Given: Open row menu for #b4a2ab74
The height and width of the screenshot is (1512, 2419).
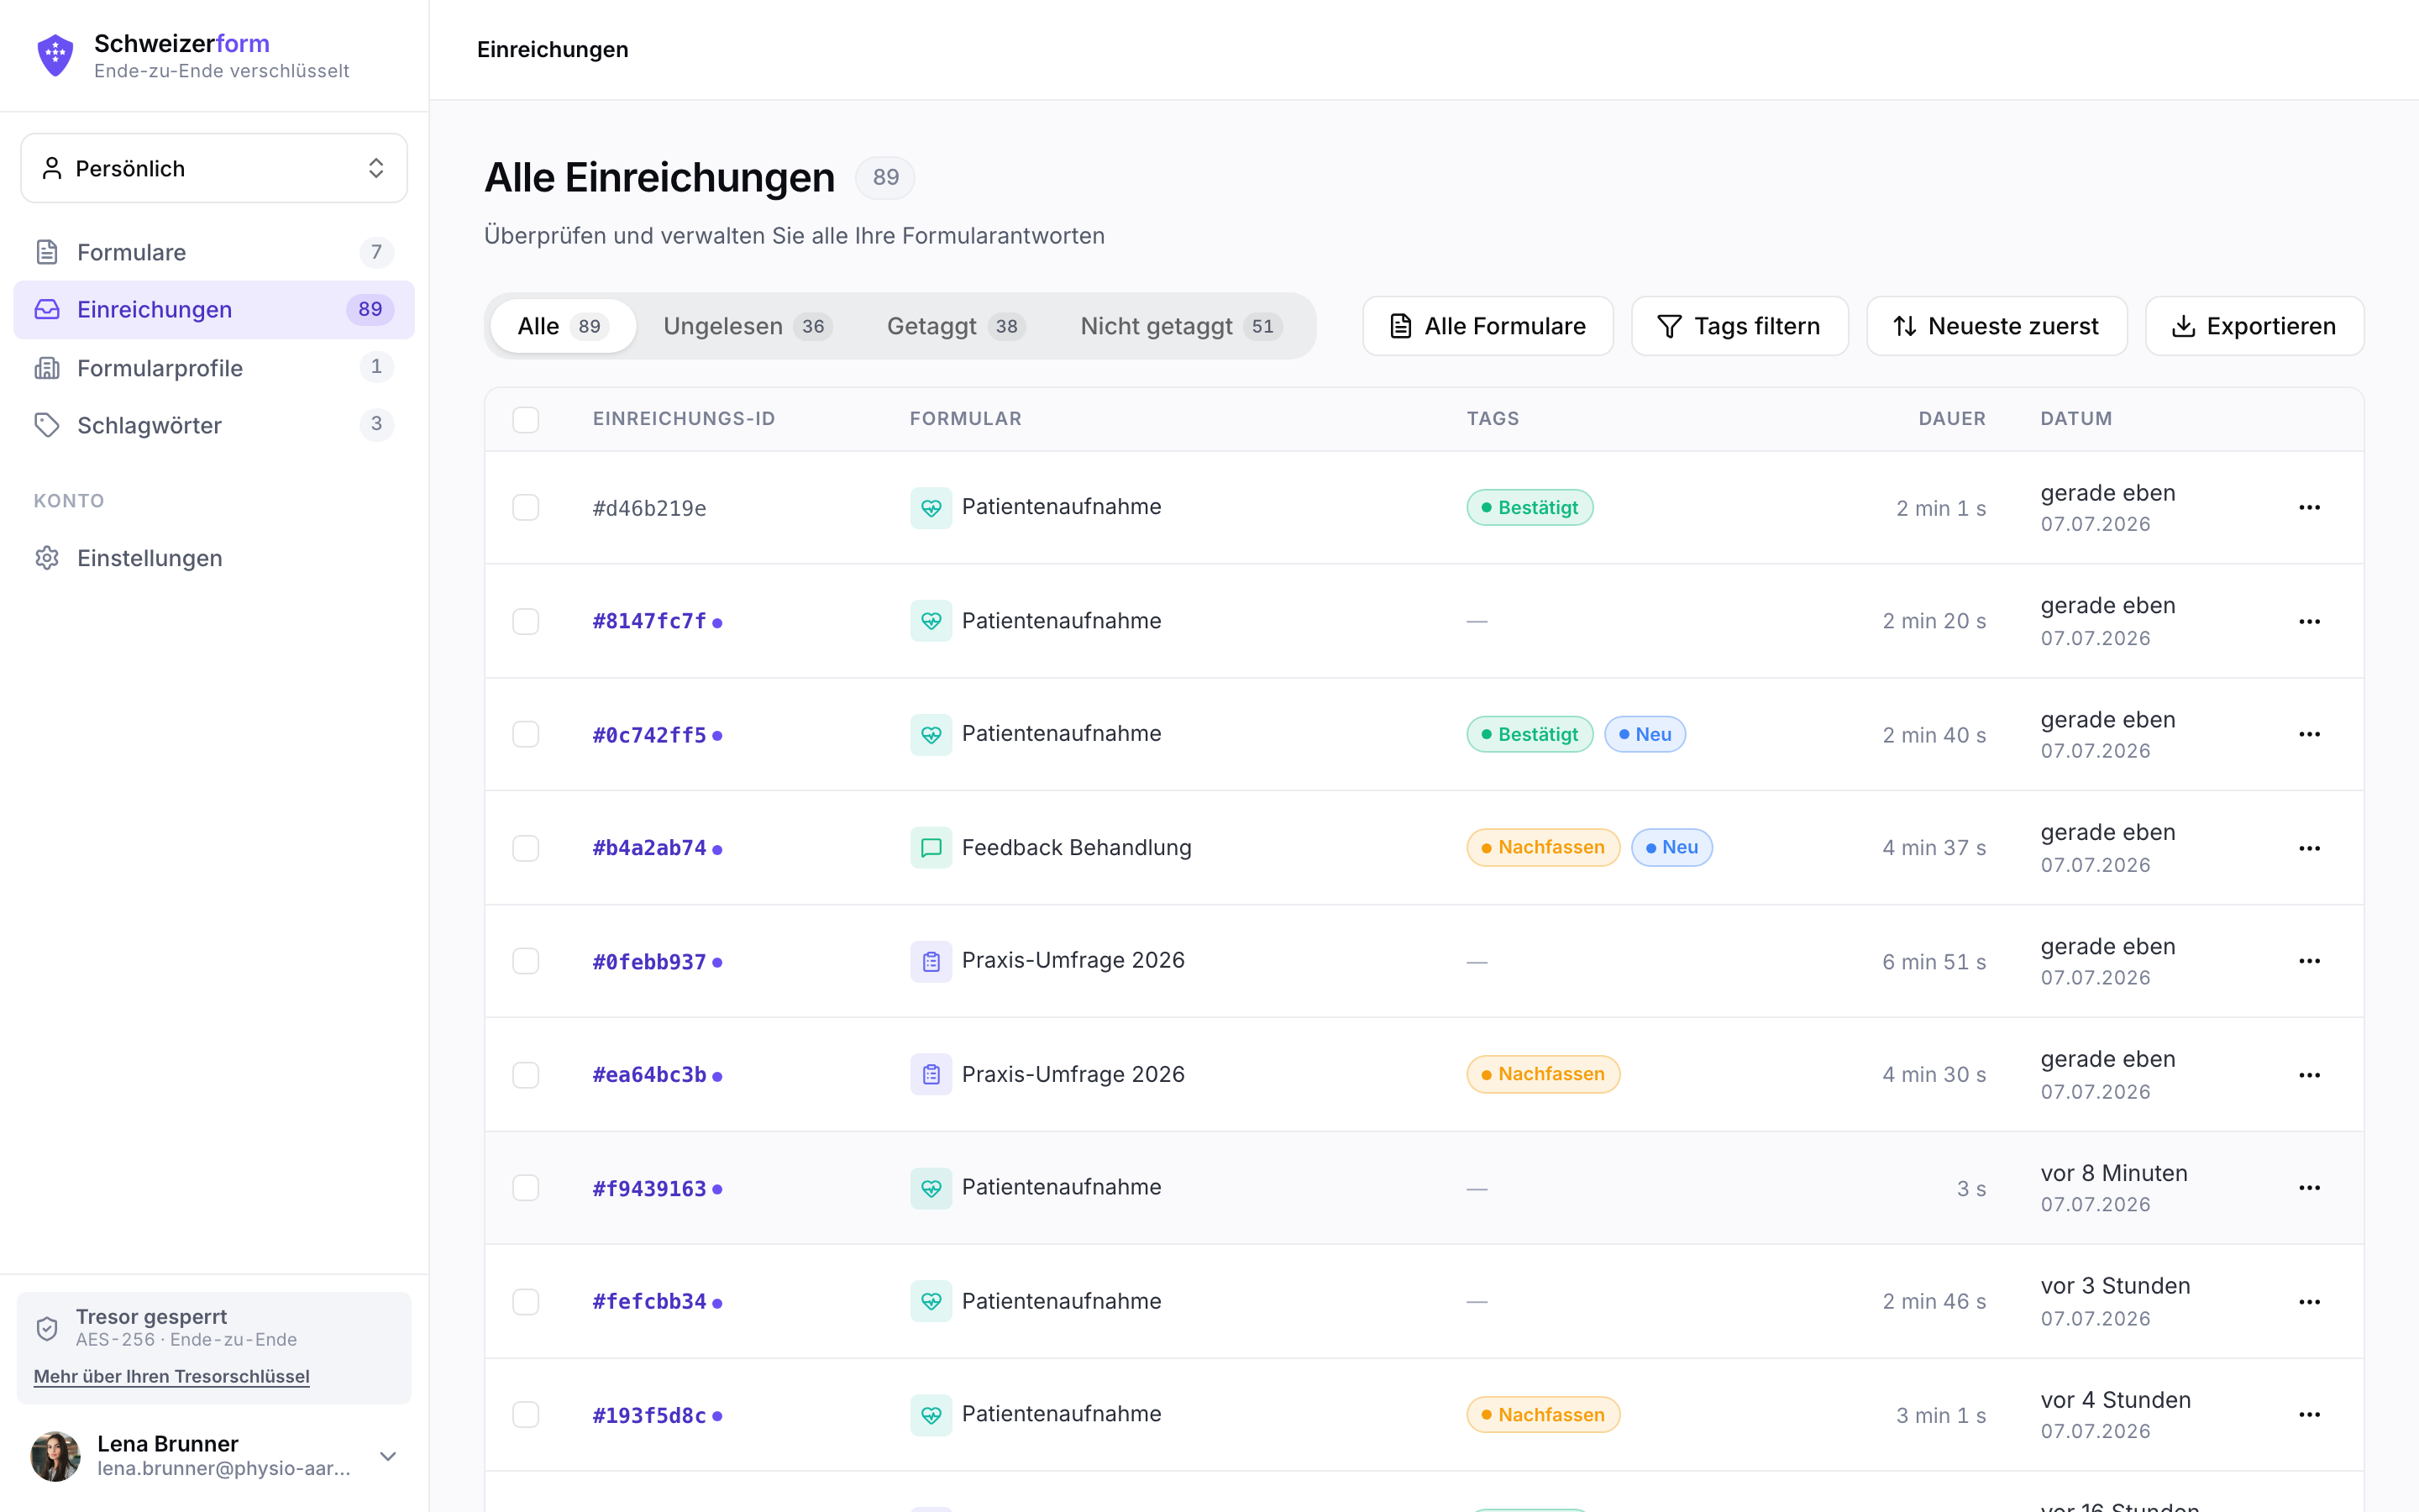Looking at the screenshot, I should point(2309,848).
